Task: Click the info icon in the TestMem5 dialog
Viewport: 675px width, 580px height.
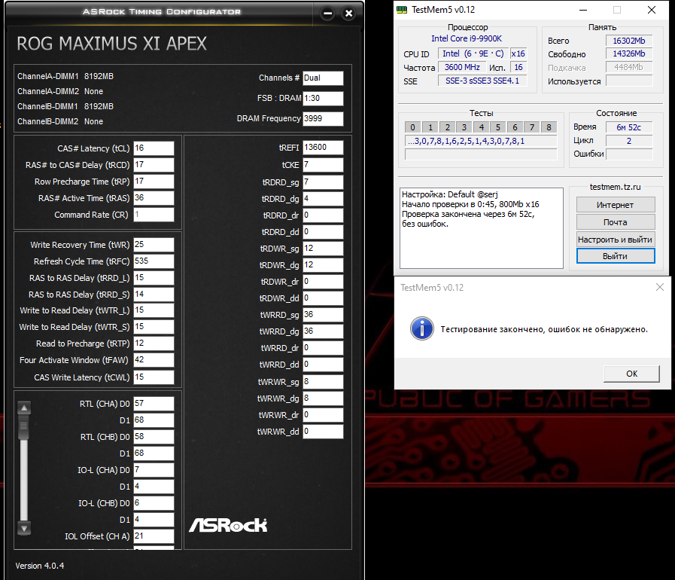Action: click(x=422, y=328)
